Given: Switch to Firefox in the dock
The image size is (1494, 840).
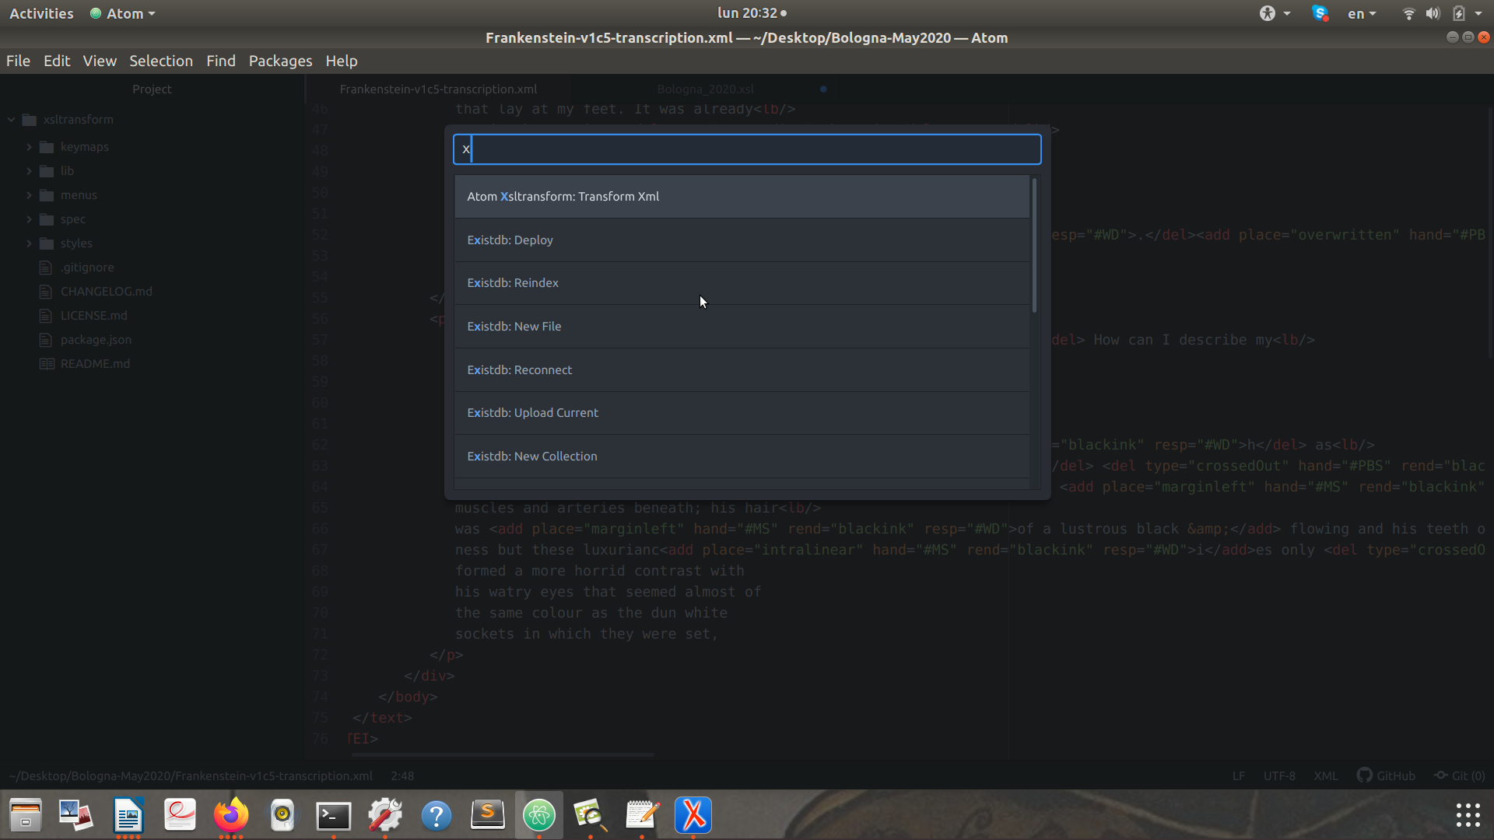Looking at the screenshot, I should pos(231,814).
